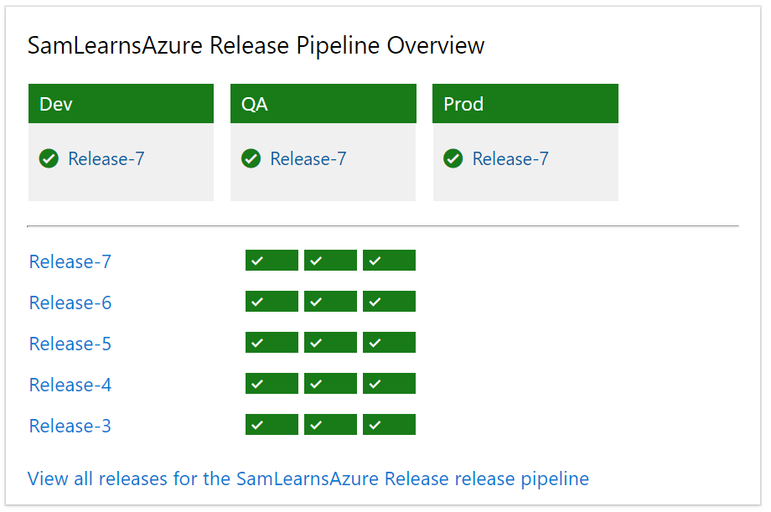The image size is (771, 512).
Task: Select the Prod environment header
Action: pos(525,104)
